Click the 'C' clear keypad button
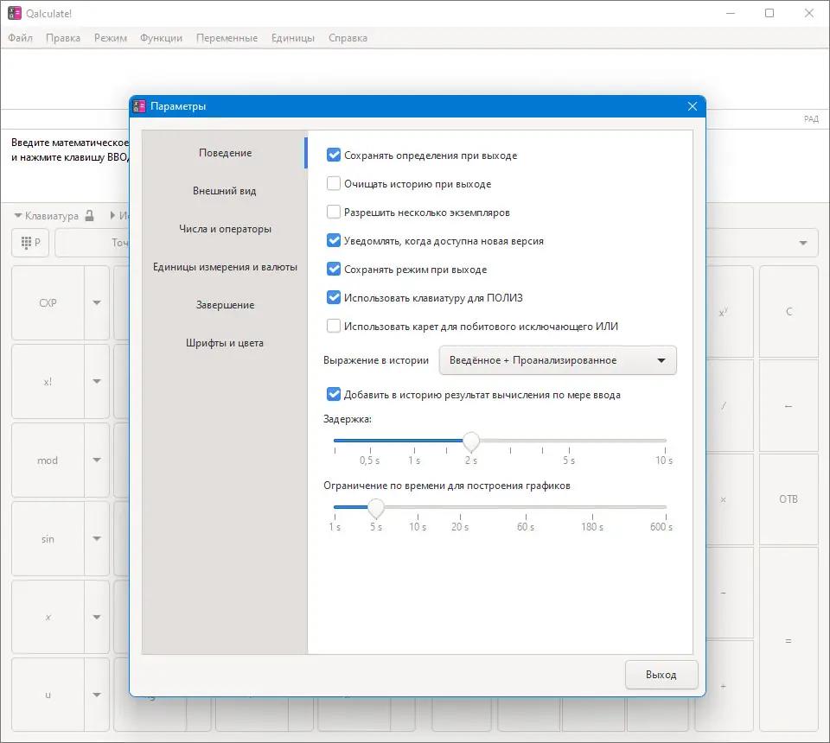Viewport: 830px width, 743px height. (788, 312)
